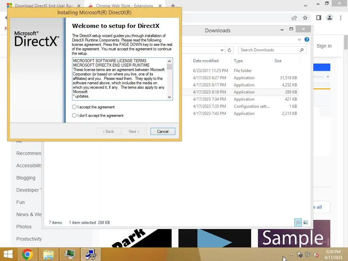Show hidden system tray icons
Image resolution: width=348 pixels, height=261 pixels.
point(291,255)
